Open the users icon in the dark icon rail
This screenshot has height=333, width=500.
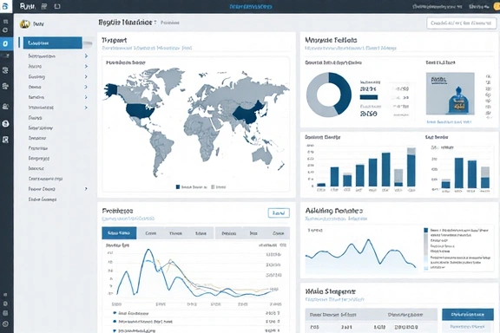(5, 107)
